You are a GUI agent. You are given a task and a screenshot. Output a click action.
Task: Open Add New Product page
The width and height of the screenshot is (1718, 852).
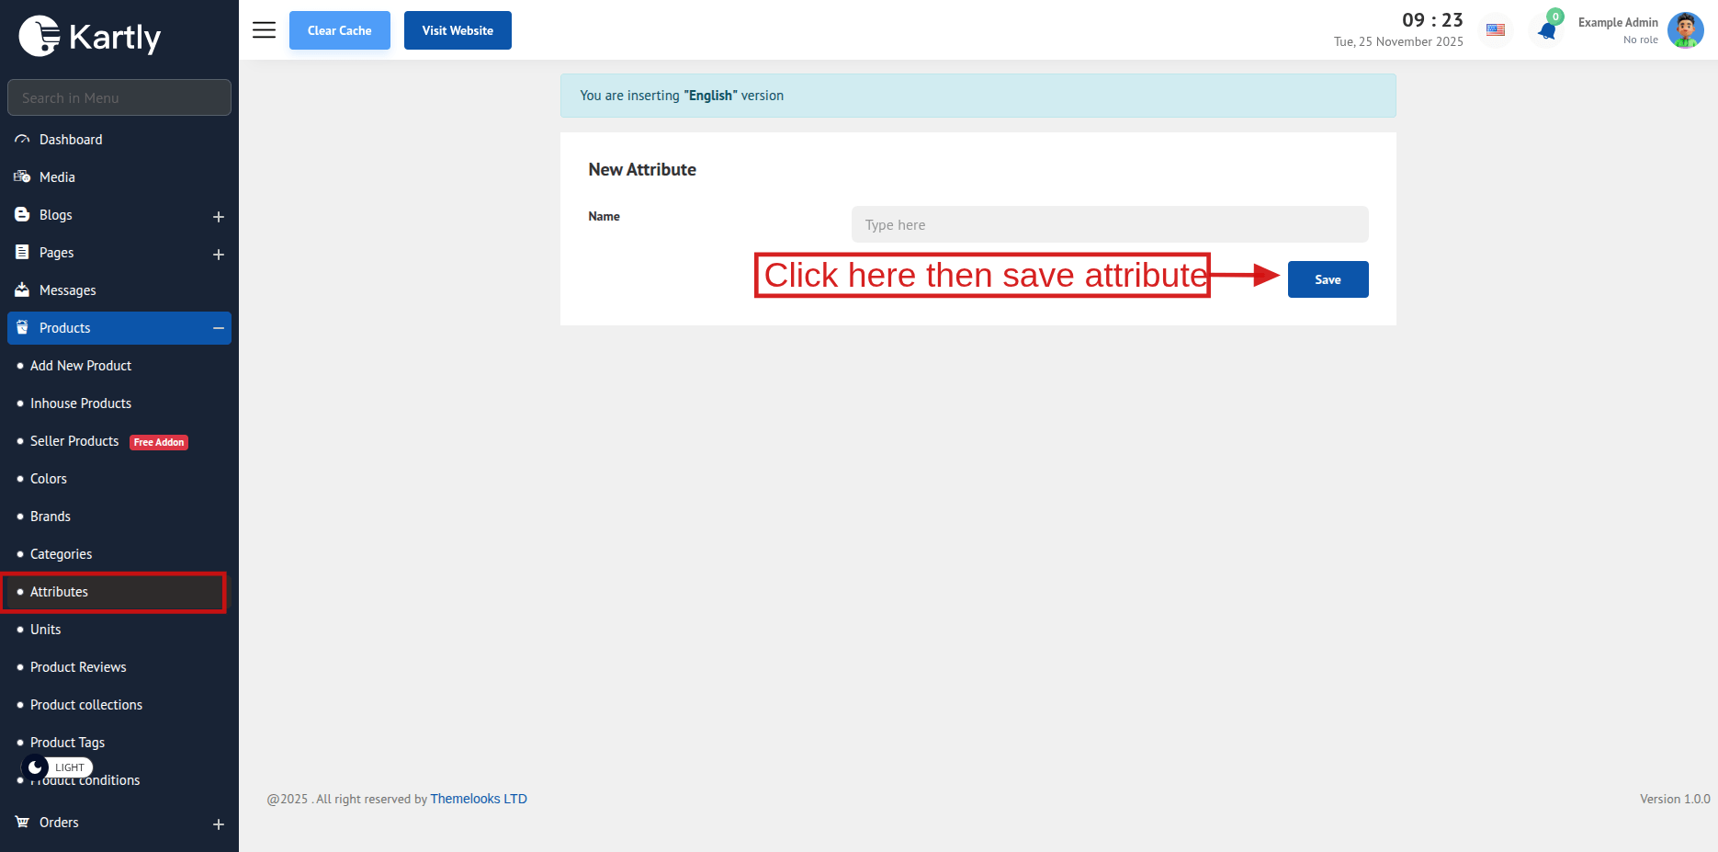81,366
